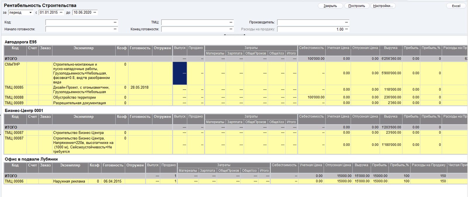Screen dimensions: 468x197
Task: Open the Расходы на продажу ellipsis
Action: (347, 29)
